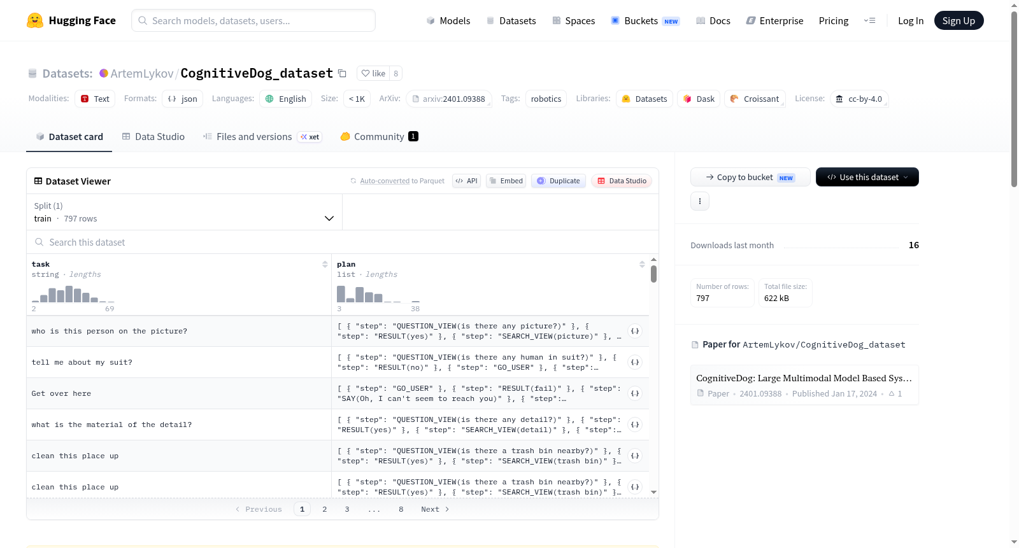
Task: Focus the Search this dataset field
Action: click(x=343, y=242)
